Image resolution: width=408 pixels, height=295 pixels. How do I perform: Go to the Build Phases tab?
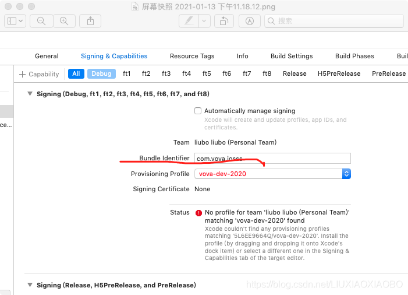tap(354, 56)
